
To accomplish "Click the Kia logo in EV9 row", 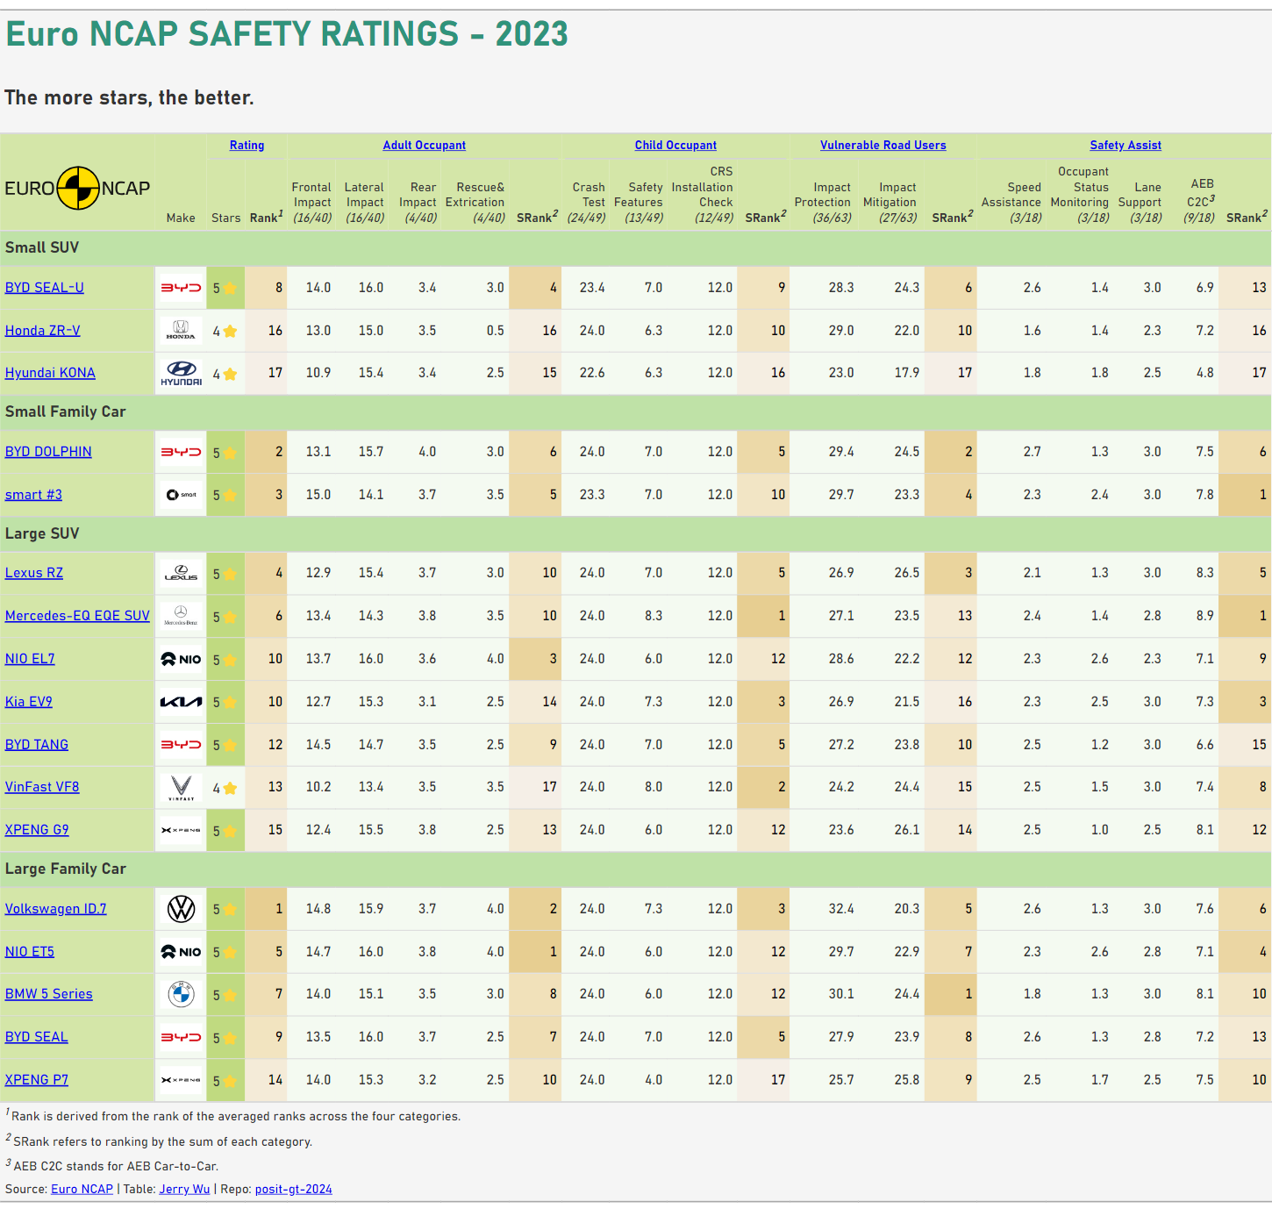I will pyautogui.click(x=181, y=702).
